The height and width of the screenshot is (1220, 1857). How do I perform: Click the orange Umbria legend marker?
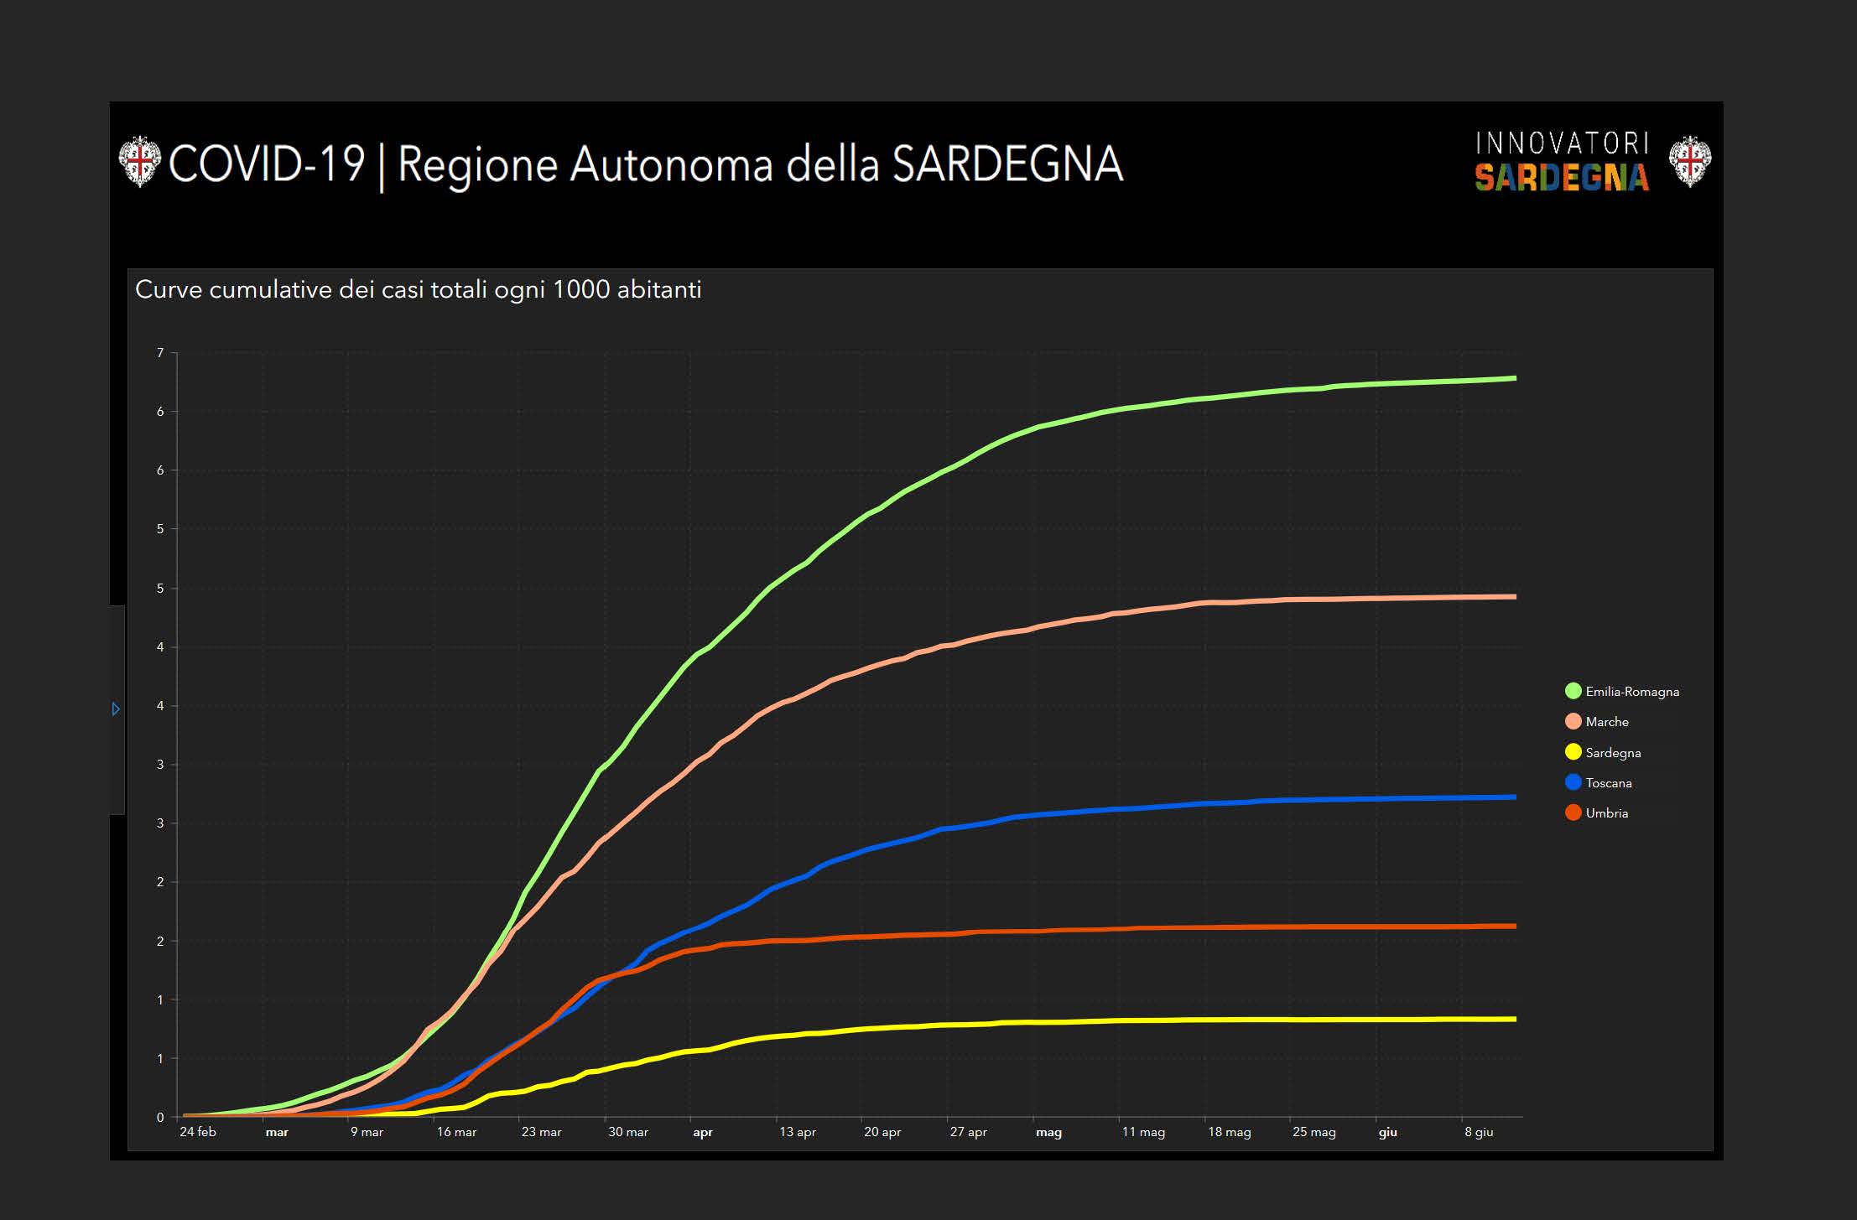[1573, 812]
